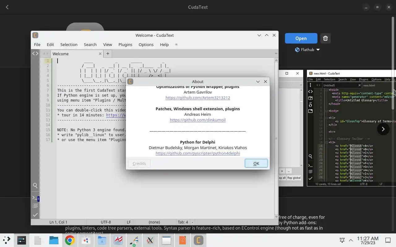This screenshot has height=247, width=396.
Task: Change lexer via (none) status field
Action: [x=154, y=222]
